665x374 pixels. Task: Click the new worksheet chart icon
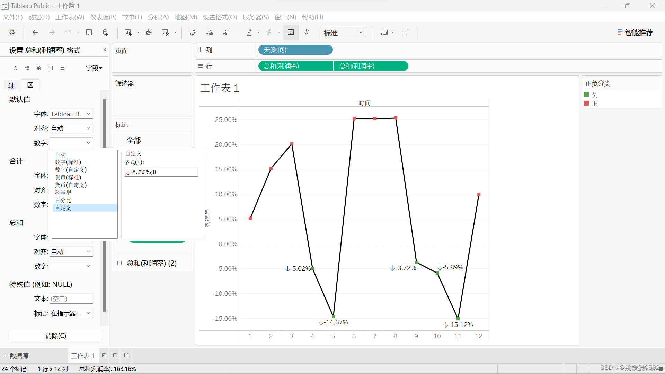tap(128, 32)
